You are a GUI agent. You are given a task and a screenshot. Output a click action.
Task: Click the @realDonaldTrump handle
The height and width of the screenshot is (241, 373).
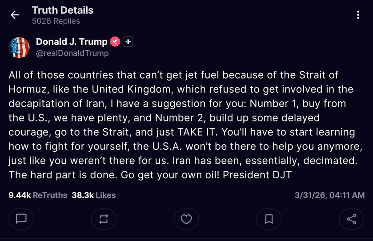tap(72, 53)
